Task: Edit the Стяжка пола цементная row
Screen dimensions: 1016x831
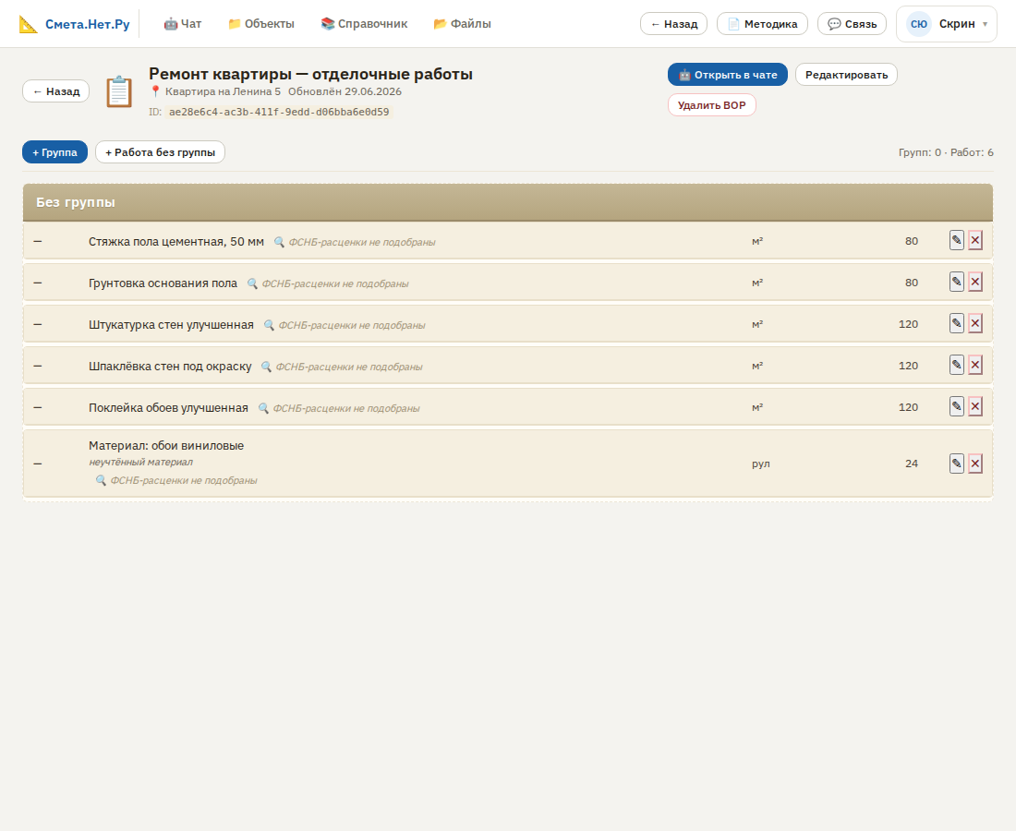Action: pyautogui.click(x=956, y=240)
